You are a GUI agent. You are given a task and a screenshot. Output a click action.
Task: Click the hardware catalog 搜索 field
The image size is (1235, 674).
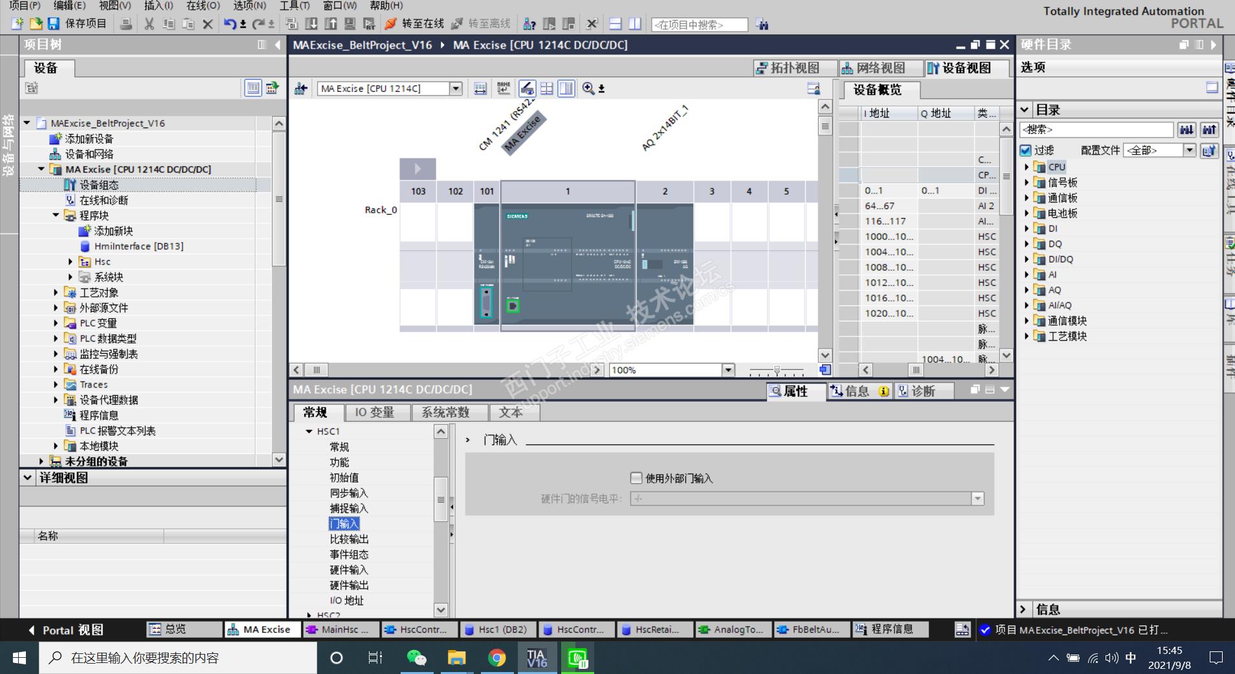pyautogui.click(x=1096, y=129)
